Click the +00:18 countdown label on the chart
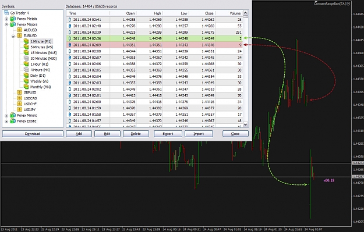The height and width of the screenshot is (232, 364). 329,181
